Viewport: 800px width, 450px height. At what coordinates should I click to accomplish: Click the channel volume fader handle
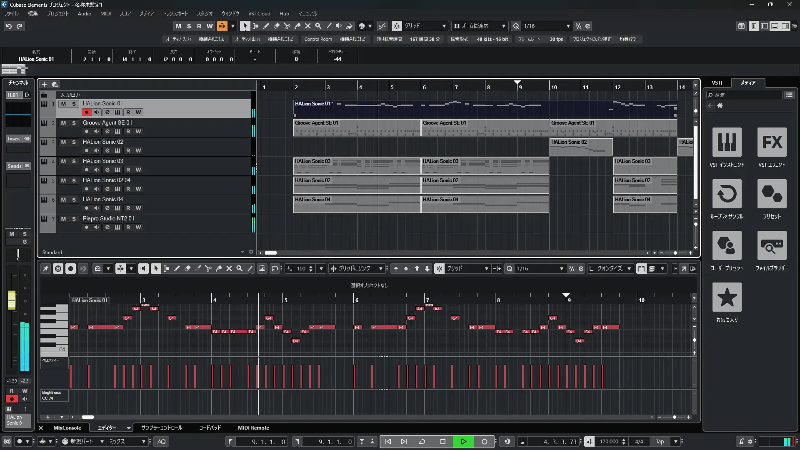12,300
